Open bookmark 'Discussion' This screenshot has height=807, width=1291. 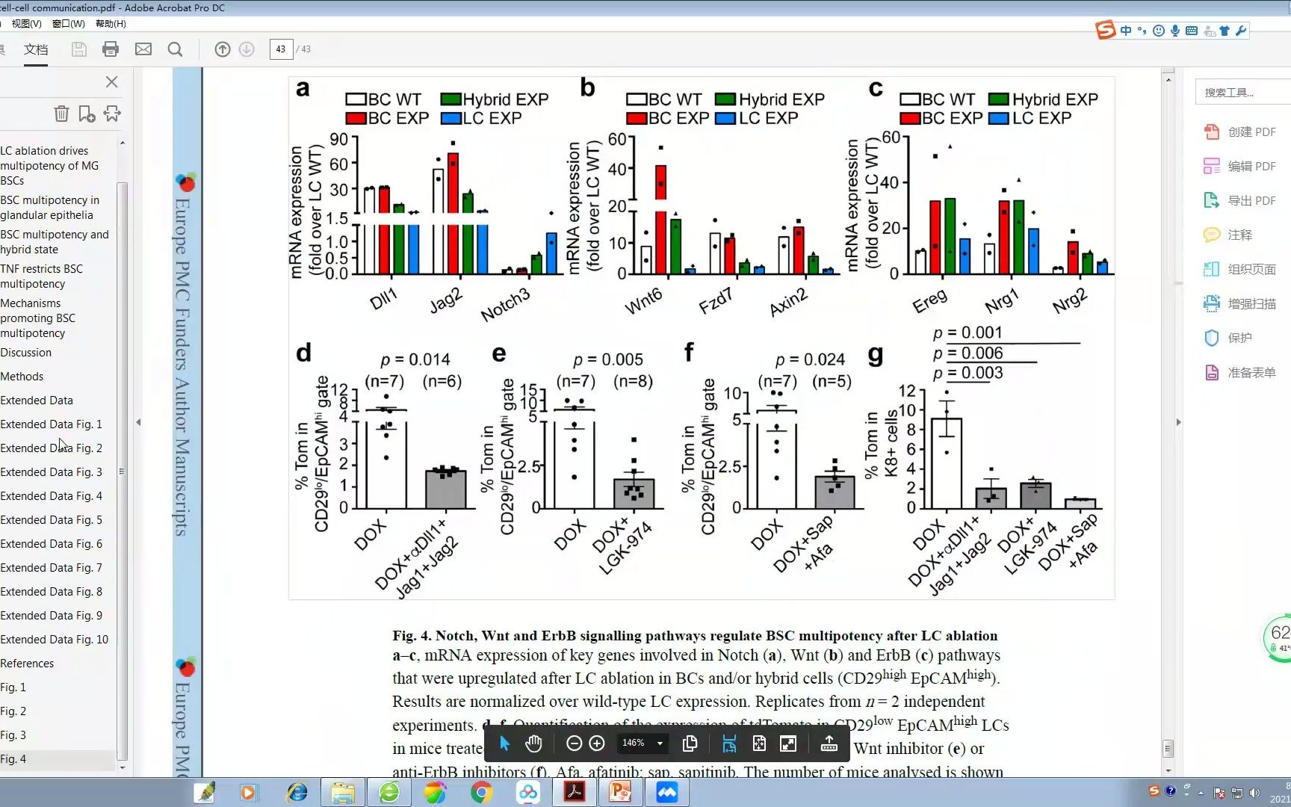pyautogui.click(x=26, y=353)
